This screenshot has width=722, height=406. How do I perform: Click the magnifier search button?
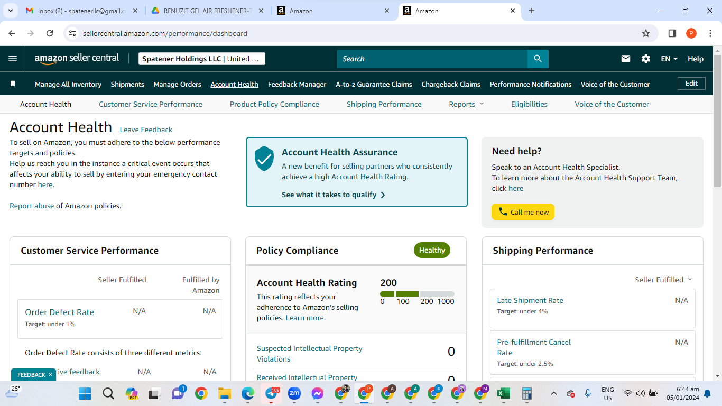click(x=538, y=59)
